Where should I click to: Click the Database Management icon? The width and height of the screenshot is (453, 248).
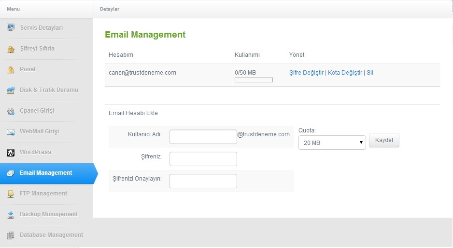pyautogui.click(x=11, y=235)
